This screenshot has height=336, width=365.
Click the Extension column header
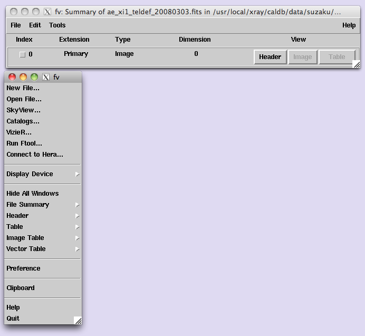tap(74, 40)
